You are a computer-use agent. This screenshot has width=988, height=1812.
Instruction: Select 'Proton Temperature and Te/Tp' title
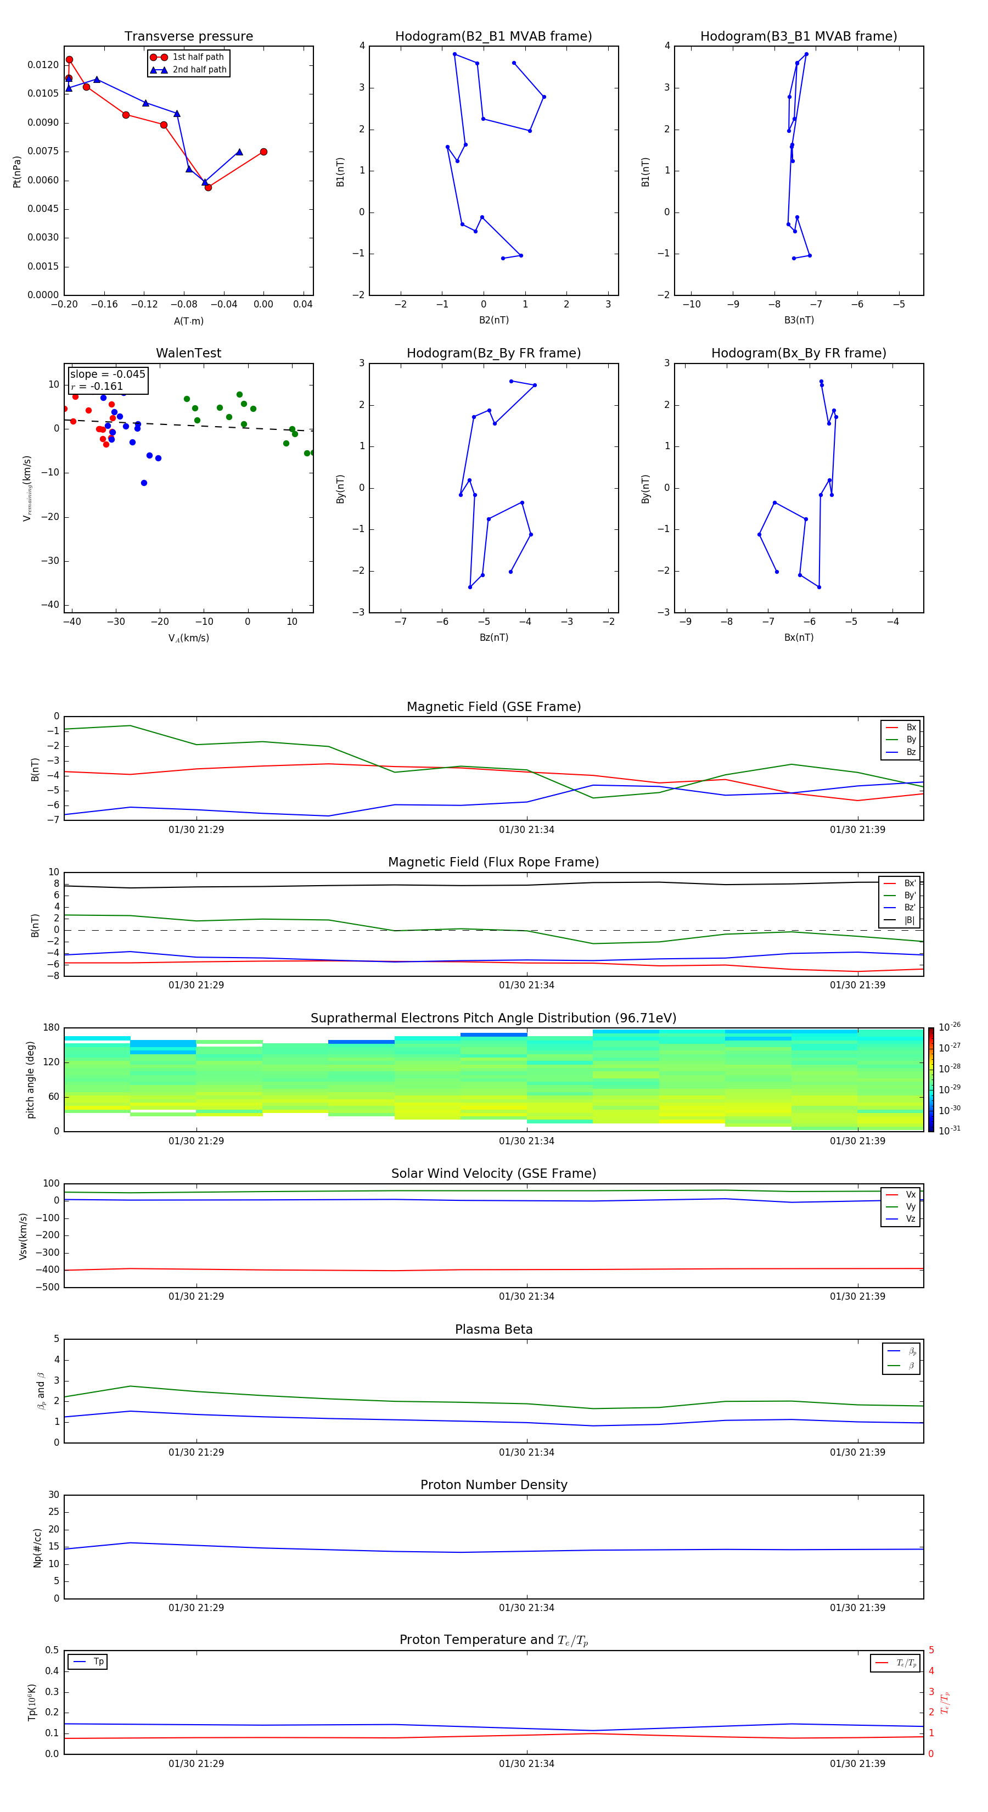[x=493, y=1640]
